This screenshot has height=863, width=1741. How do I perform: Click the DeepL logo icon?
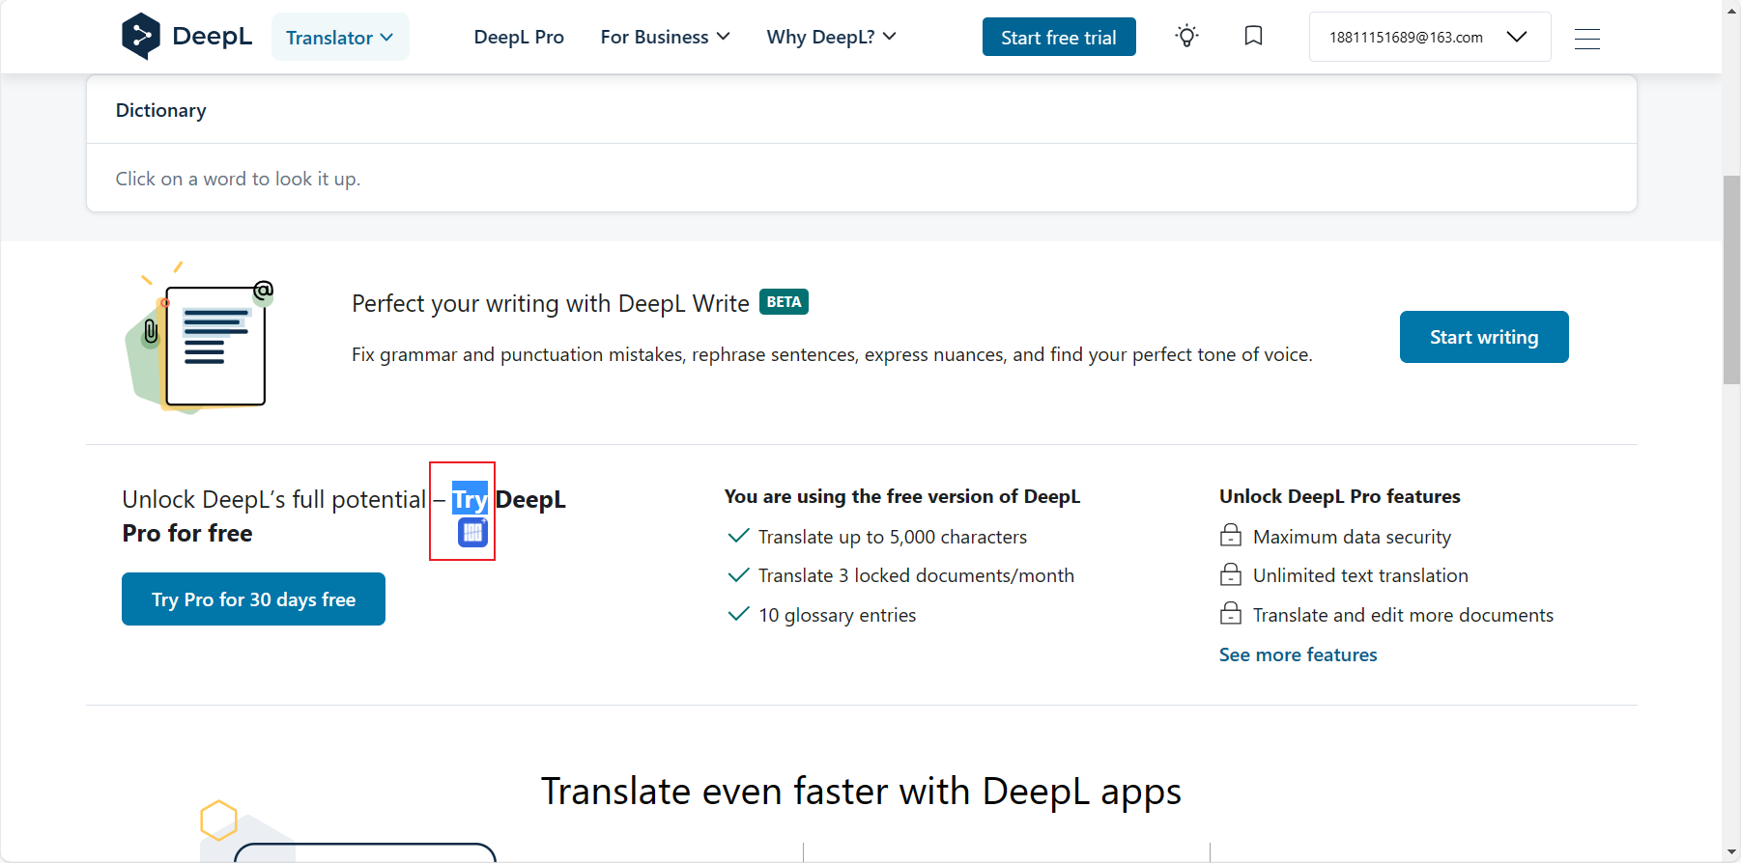[141, 37]
